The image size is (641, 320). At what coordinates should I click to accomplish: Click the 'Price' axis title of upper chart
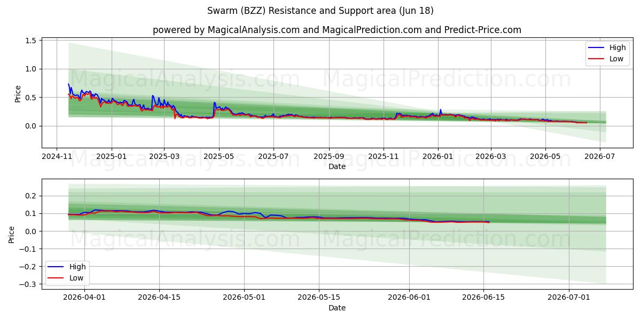coord(18,93)
